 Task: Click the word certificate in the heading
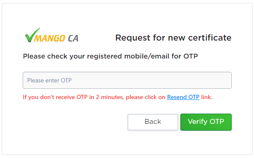click(x=210, y=38)
